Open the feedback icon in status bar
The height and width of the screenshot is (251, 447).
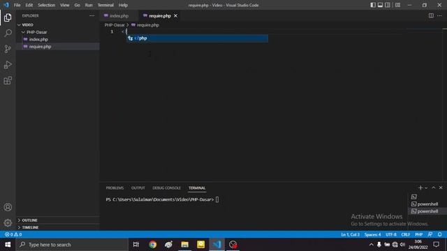[430, 234]
